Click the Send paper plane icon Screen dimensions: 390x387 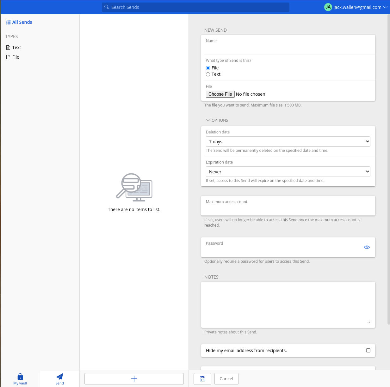(59, 377)
